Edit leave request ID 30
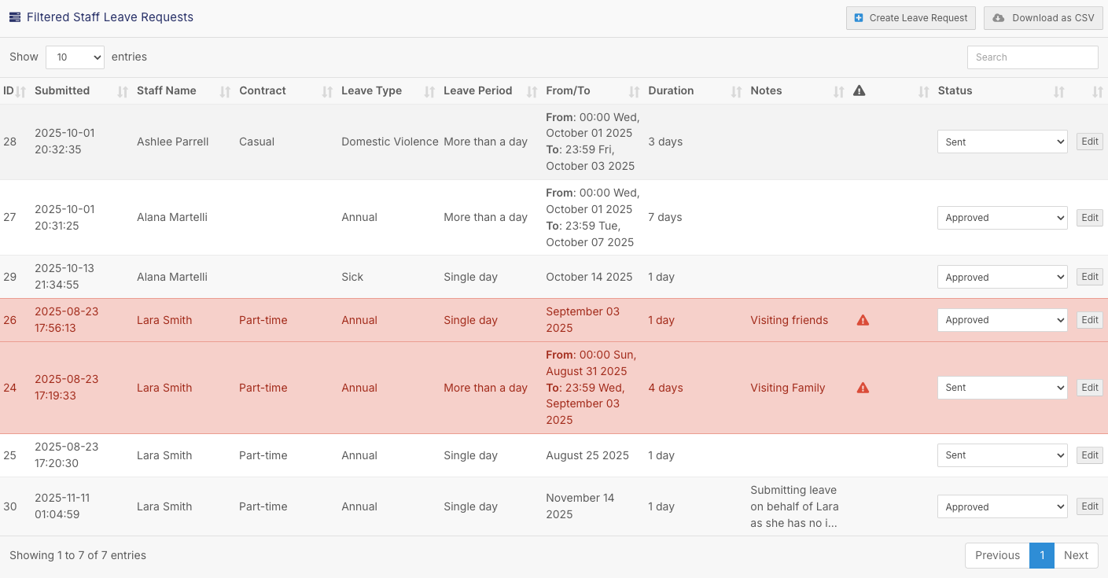Viewport: 1108px width, 578px height. 1090,506
